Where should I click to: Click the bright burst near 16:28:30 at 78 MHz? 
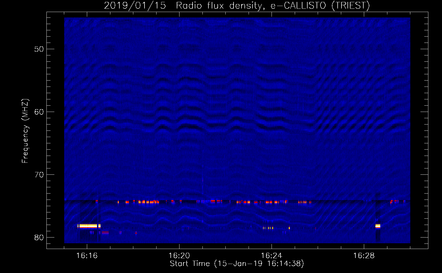point(378,226)
